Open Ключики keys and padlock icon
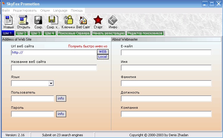 68,20
